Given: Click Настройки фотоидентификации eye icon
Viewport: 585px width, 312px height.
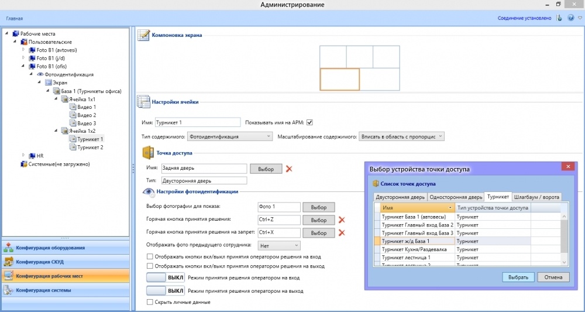Looking at the screenshot, I should (149, 192).
